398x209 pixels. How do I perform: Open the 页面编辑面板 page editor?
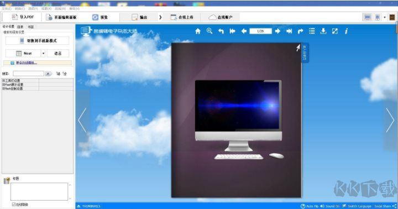tap(61, 17)
